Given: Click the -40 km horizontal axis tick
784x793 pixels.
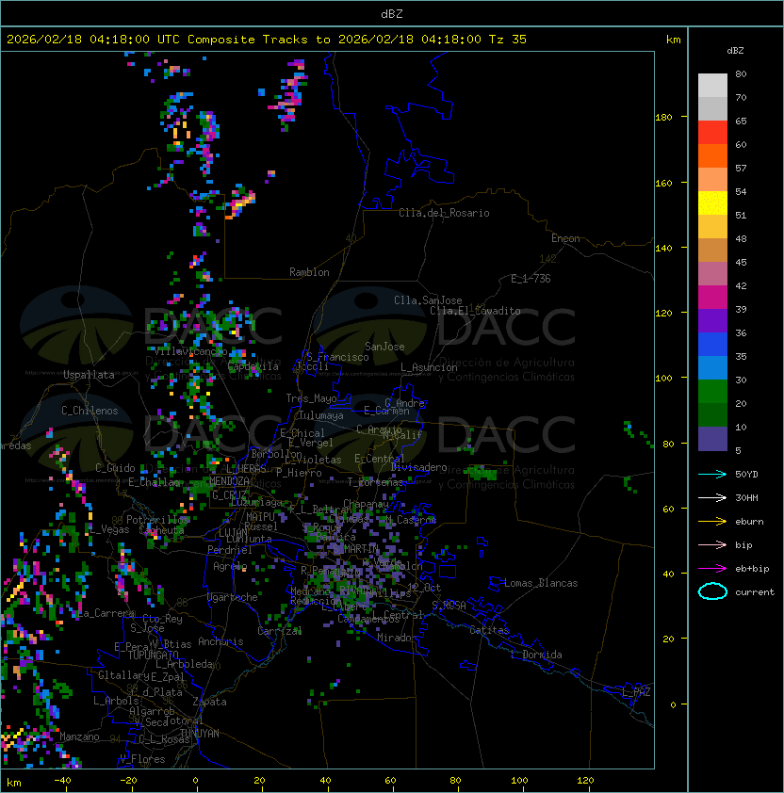Looking at the screenshot, I should click(x=62, y=781).
